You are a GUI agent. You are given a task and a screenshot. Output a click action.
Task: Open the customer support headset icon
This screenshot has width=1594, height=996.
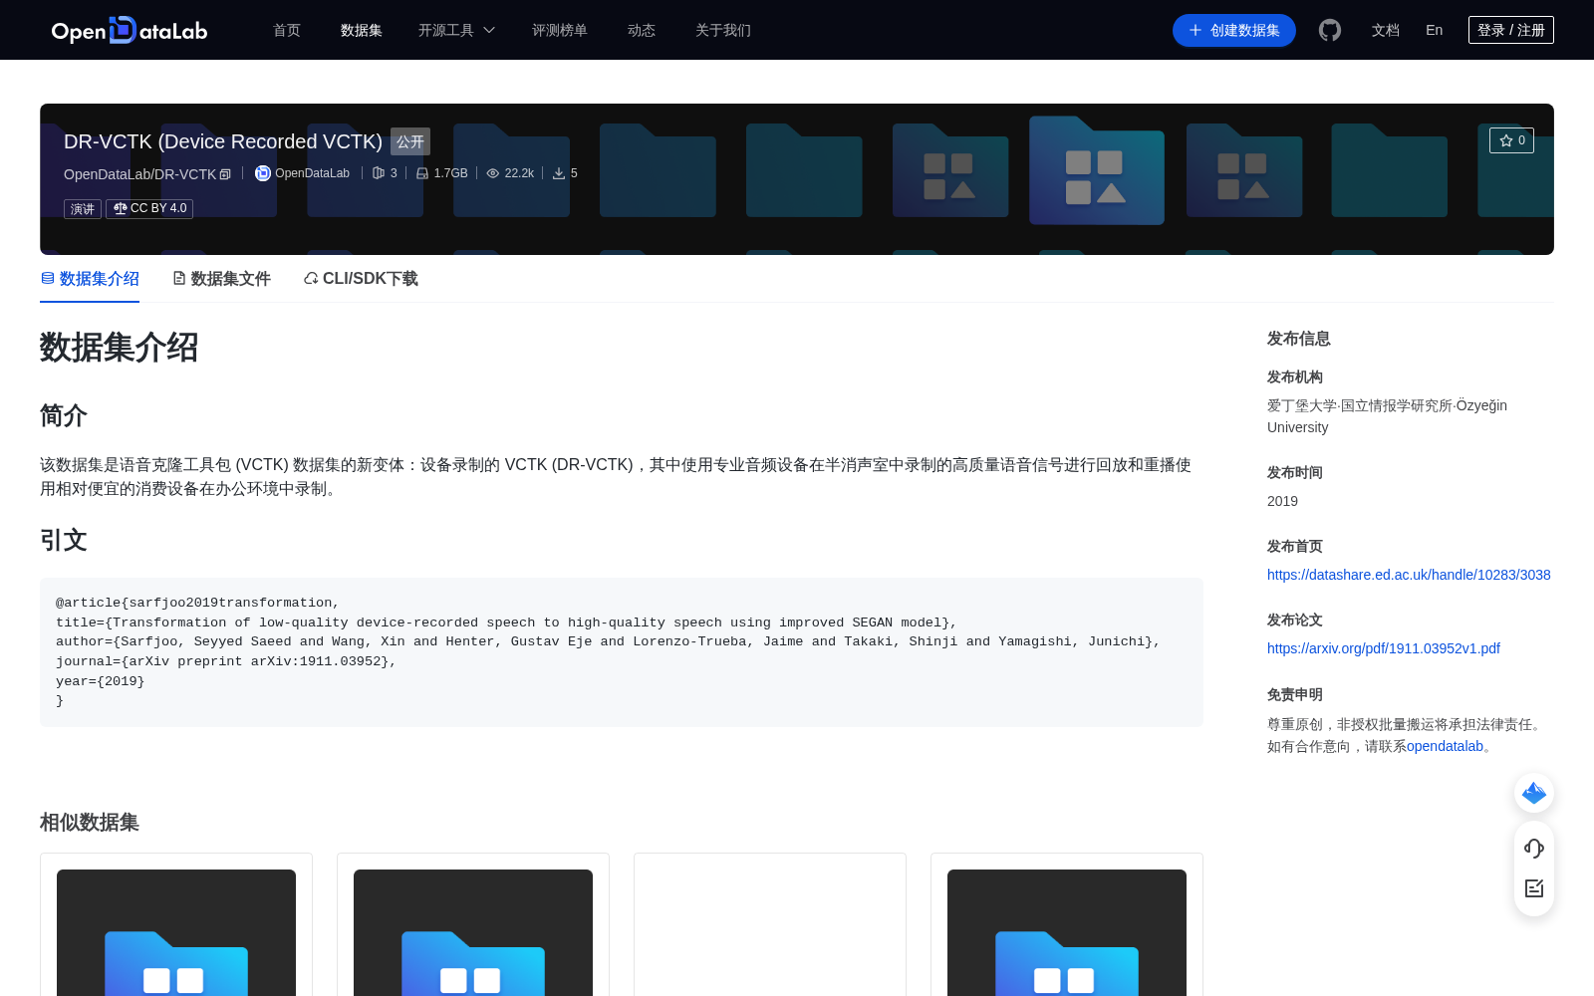pyautogui.click(x=1534, y=849)
